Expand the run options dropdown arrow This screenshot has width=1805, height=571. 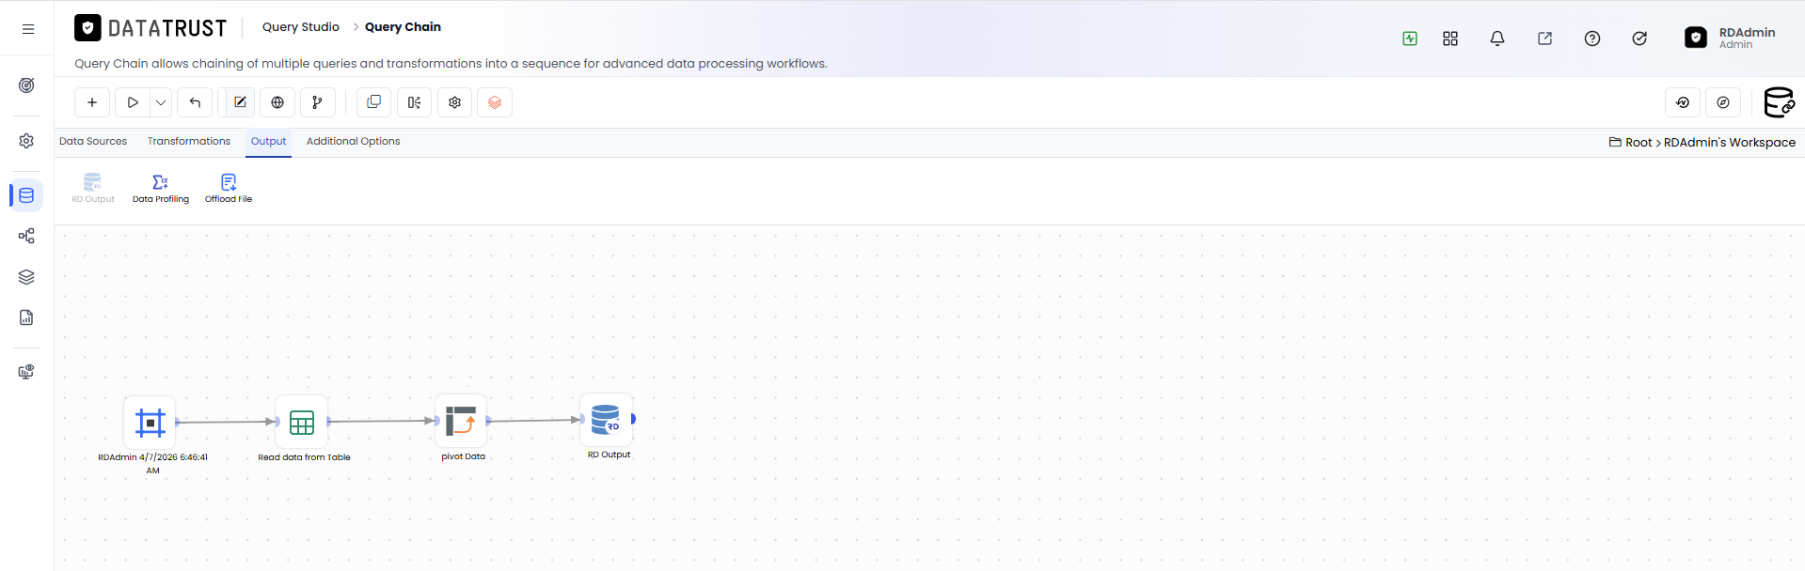[x=161, y=102]
